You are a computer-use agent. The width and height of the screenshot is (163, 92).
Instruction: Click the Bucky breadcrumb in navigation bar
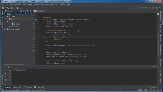tap(6, 8)
